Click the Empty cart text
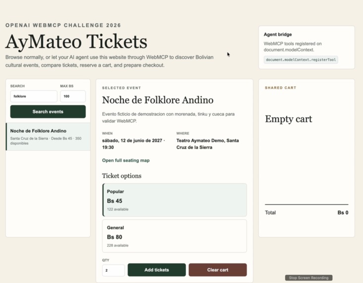The width and height of the screenshot is (363, 283). (x=288, y=119)
